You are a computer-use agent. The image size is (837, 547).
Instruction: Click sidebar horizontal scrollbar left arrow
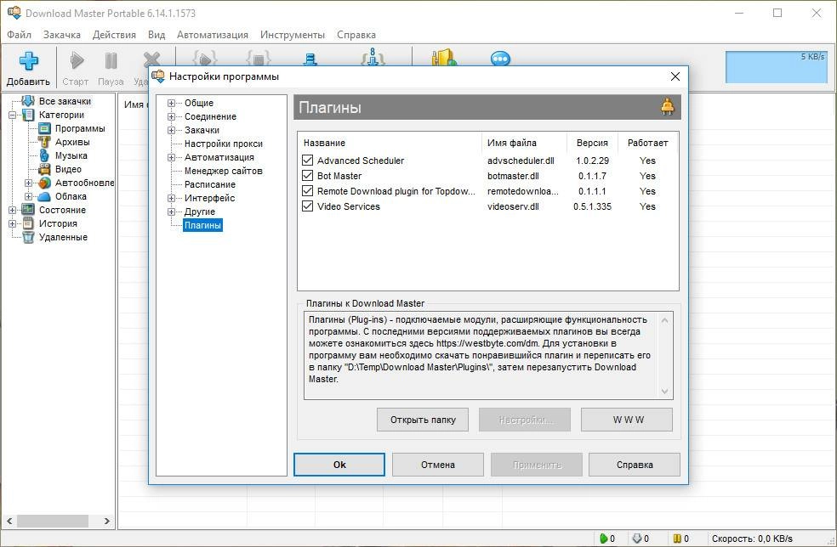(9, 521)
